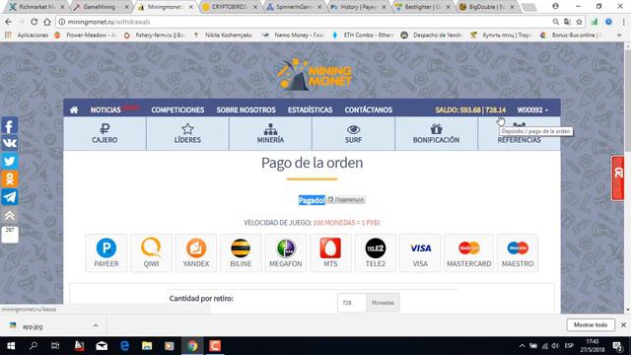This screenshot has height=355, width=631.
Task: Share on Twitter sidebar icon
Action: [x=10, y=161]
